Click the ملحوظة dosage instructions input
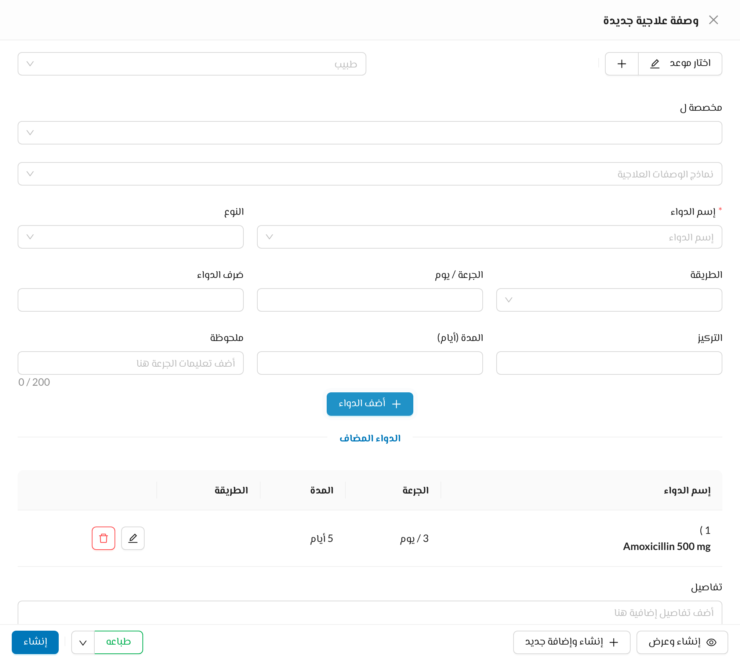 (131, 363)
